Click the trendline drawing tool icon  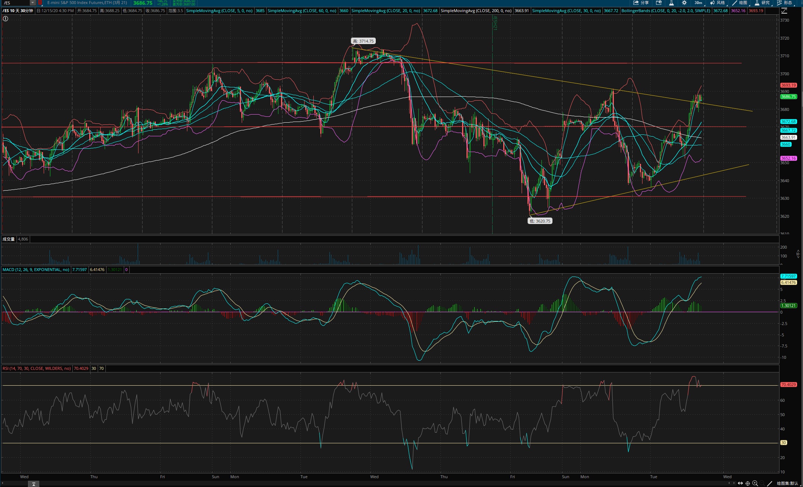pos(770,483)
